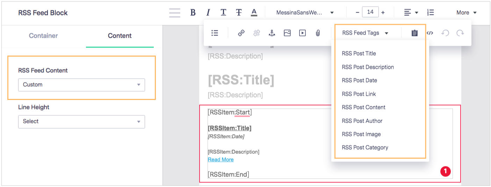Image resolution: width=491 pixels, height=187 pixels.
Task: Click the [RSSItem:End] tag text
Action: point(229,174)
